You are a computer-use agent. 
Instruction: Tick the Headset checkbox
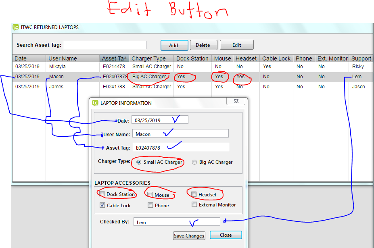point(194,194)
